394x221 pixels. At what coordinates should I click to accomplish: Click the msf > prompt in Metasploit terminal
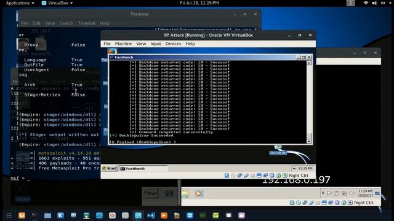tap(20, 178)
